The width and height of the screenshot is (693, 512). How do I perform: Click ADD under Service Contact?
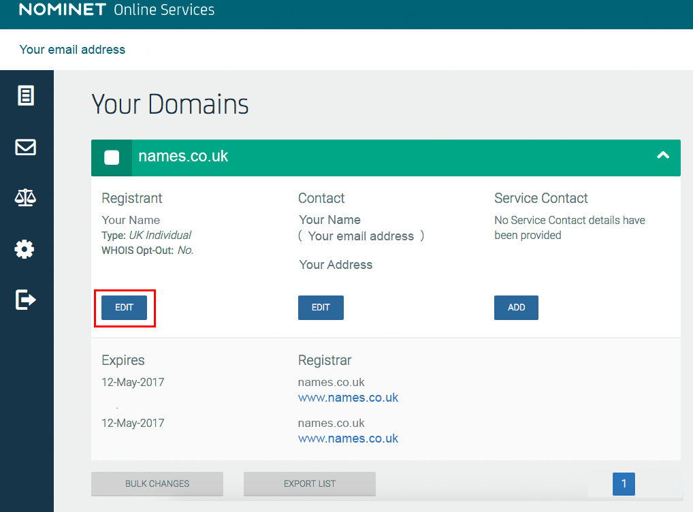tap(516, 308)
